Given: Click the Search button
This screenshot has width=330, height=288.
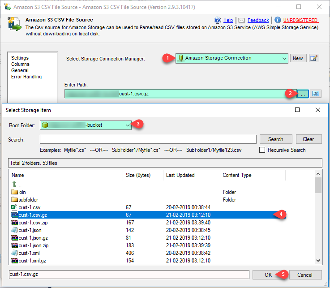Looking at the screenshot, I should (x=276, y=139).
